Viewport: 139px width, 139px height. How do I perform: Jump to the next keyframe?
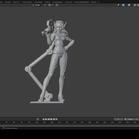pyautogui.click(x=54, y=119)
